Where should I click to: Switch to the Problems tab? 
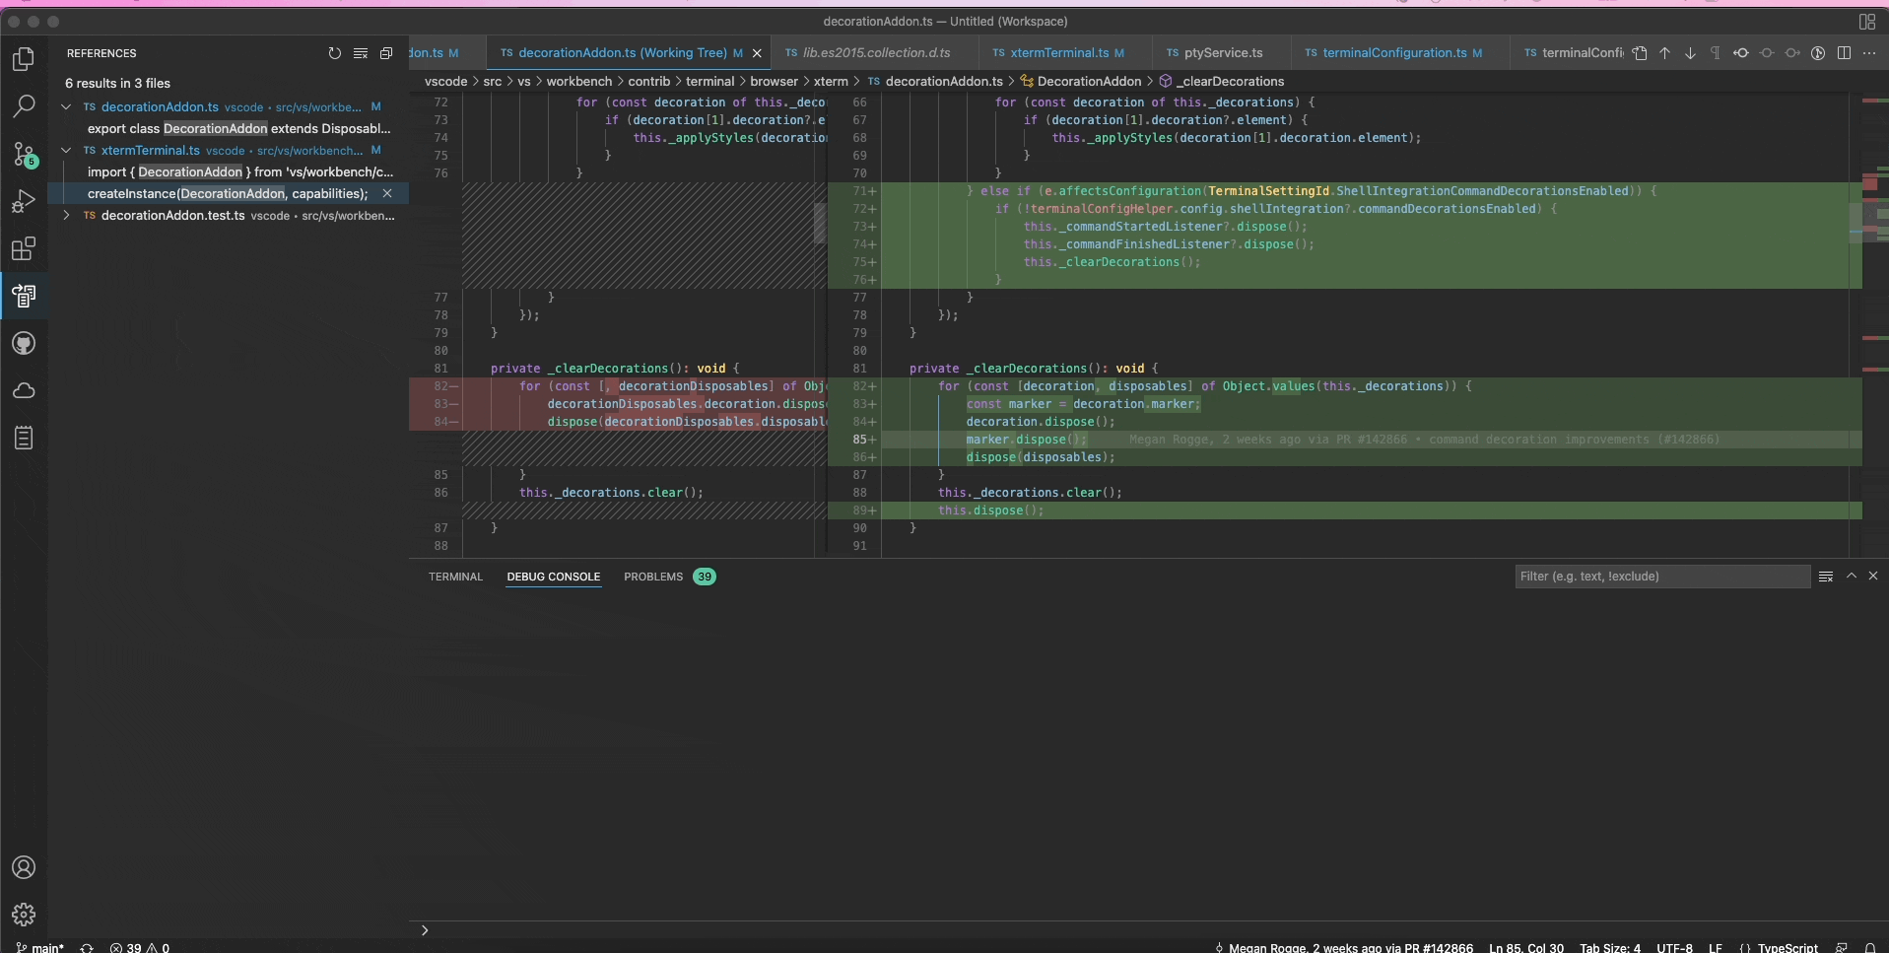coord(652,578)
